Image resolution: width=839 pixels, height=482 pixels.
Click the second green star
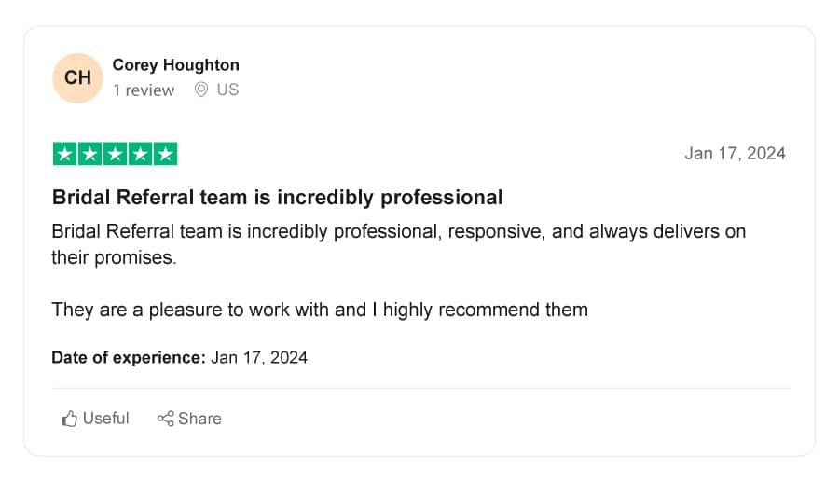89,154
